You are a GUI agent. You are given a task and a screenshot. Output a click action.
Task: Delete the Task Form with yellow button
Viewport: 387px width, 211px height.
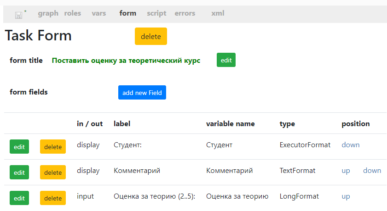pyautogui.click(x=151, y=36)
